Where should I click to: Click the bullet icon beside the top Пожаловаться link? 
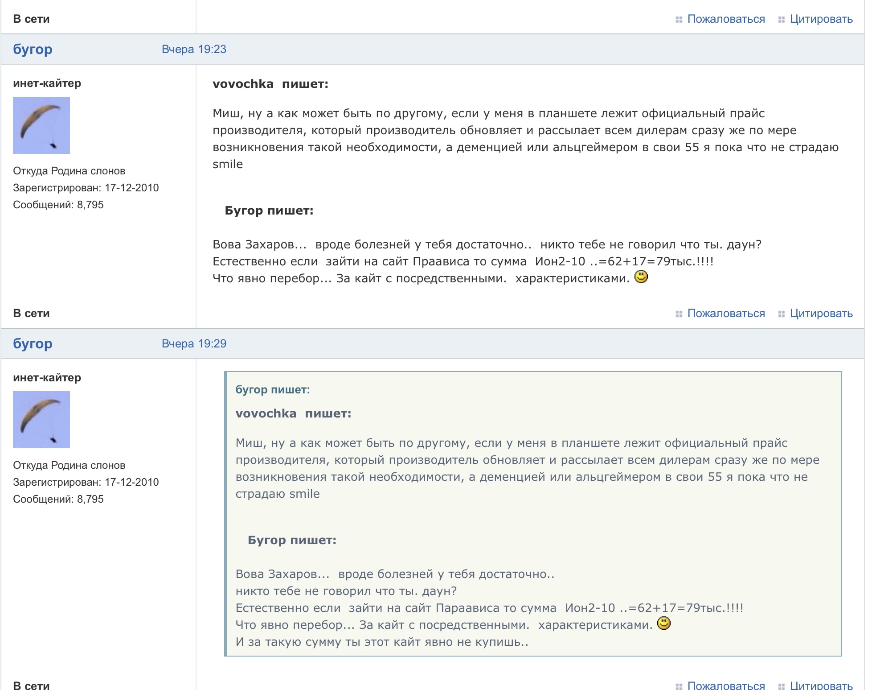679,20
